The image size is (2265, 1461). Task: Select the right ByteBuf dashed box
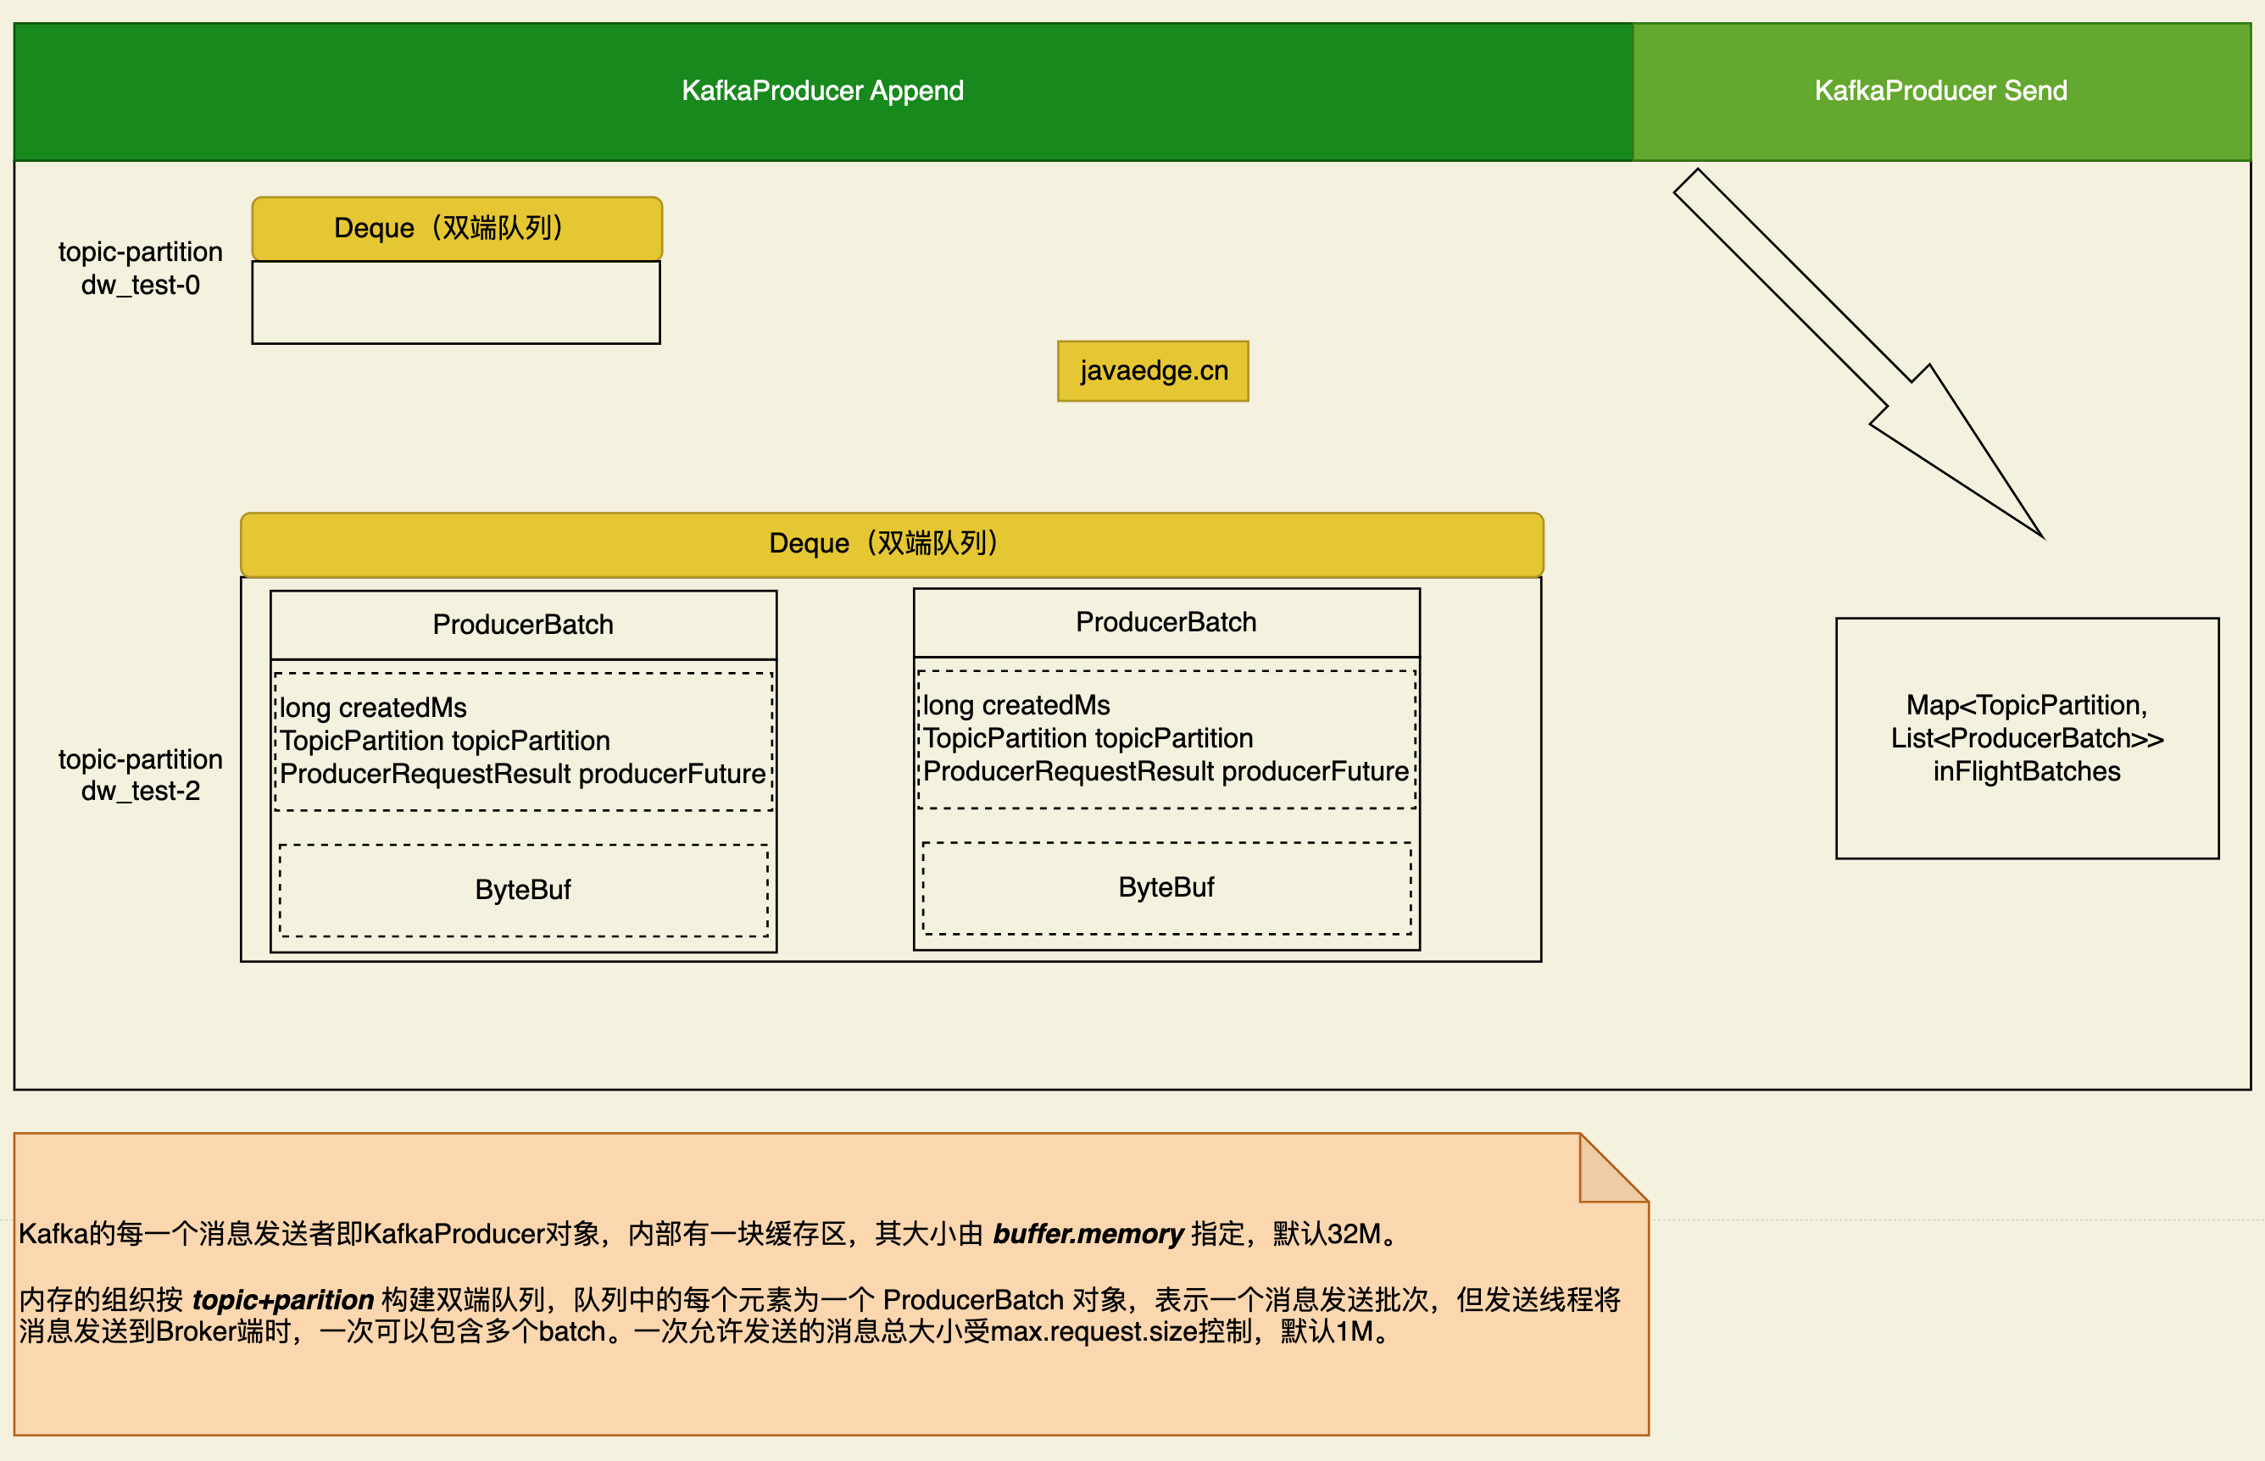(x=1166, y=887)
